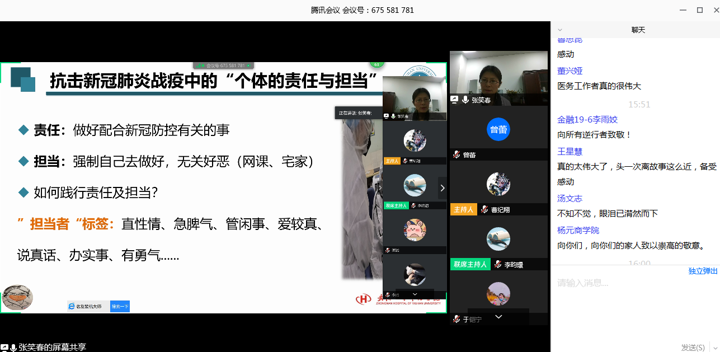Click the mic icon in bottom-left status bar
720x352 pixels.
tap(13, 348)
